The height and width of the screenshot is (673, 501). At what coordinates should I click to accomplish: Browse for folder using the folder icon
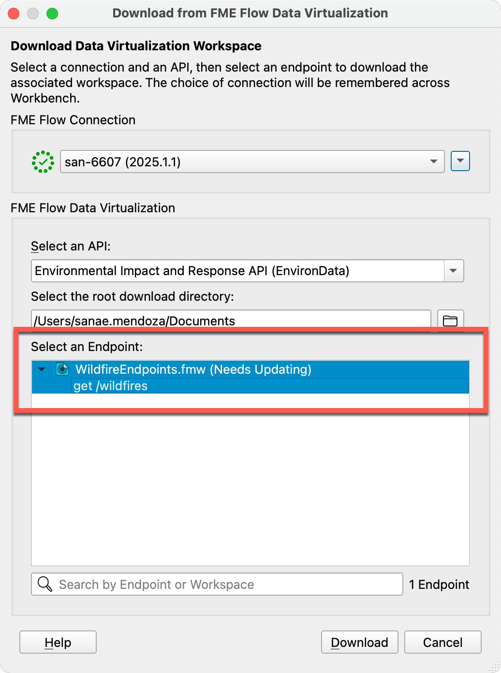pyautogui.click(x=450, y=321)
